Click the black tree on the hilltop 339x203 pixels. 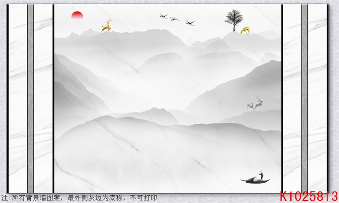[x=234, y=20]
